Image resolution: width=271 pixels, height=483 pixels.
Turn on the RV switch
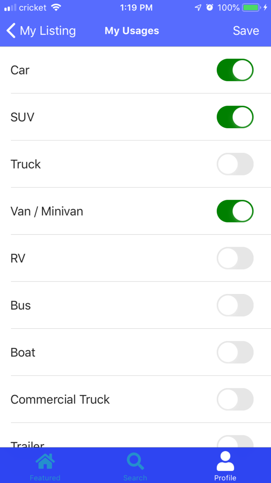coord(235,258)
